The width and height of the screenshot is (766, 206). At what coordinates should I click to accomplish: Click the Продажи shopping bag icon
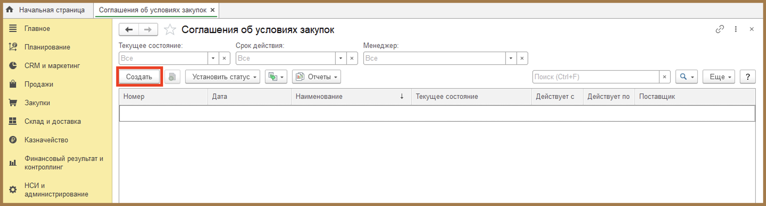click(x=13, y=84)
